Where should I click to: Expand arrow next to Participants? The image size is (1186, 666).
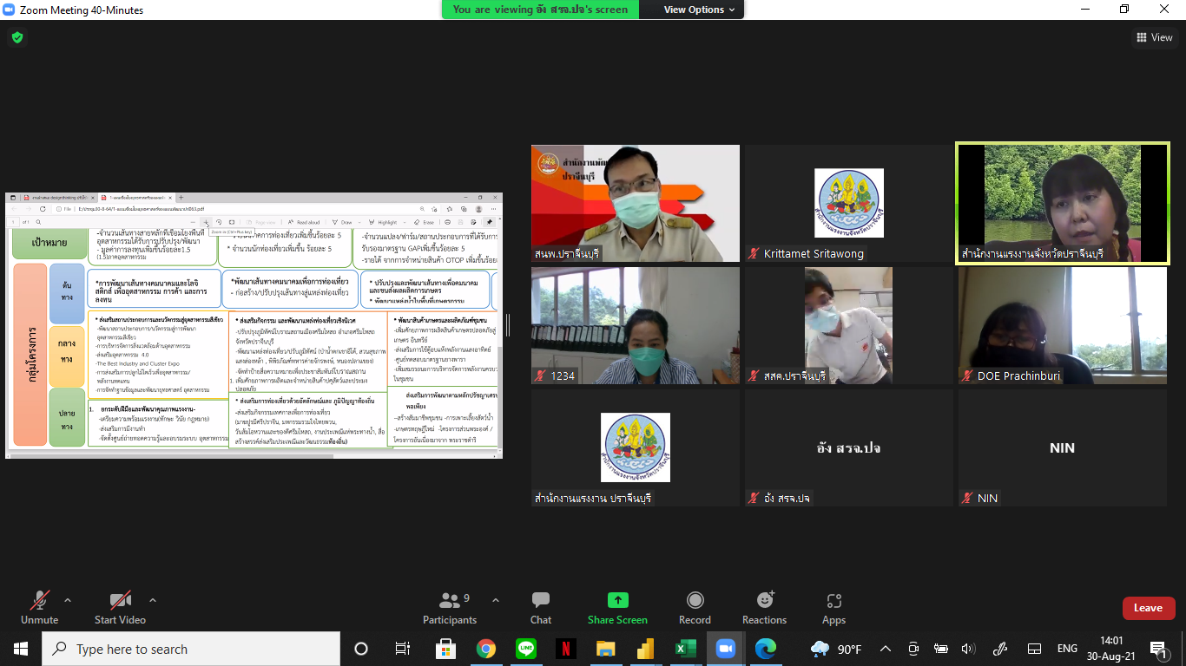(x=496, y=600)
